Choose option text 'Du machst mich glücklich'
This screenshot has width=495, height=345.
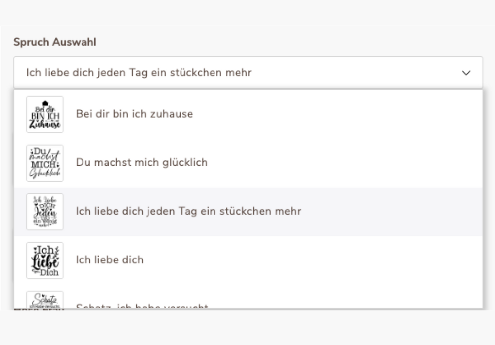click(x=142, y=162)
